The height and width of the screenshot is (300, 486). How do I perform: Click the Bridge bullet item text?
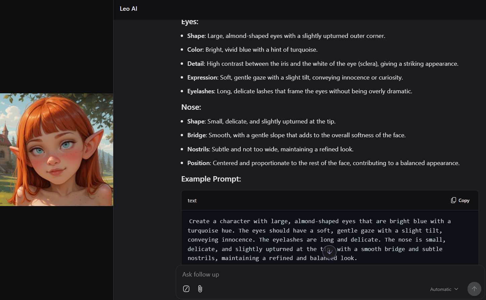tap(297, 135)
